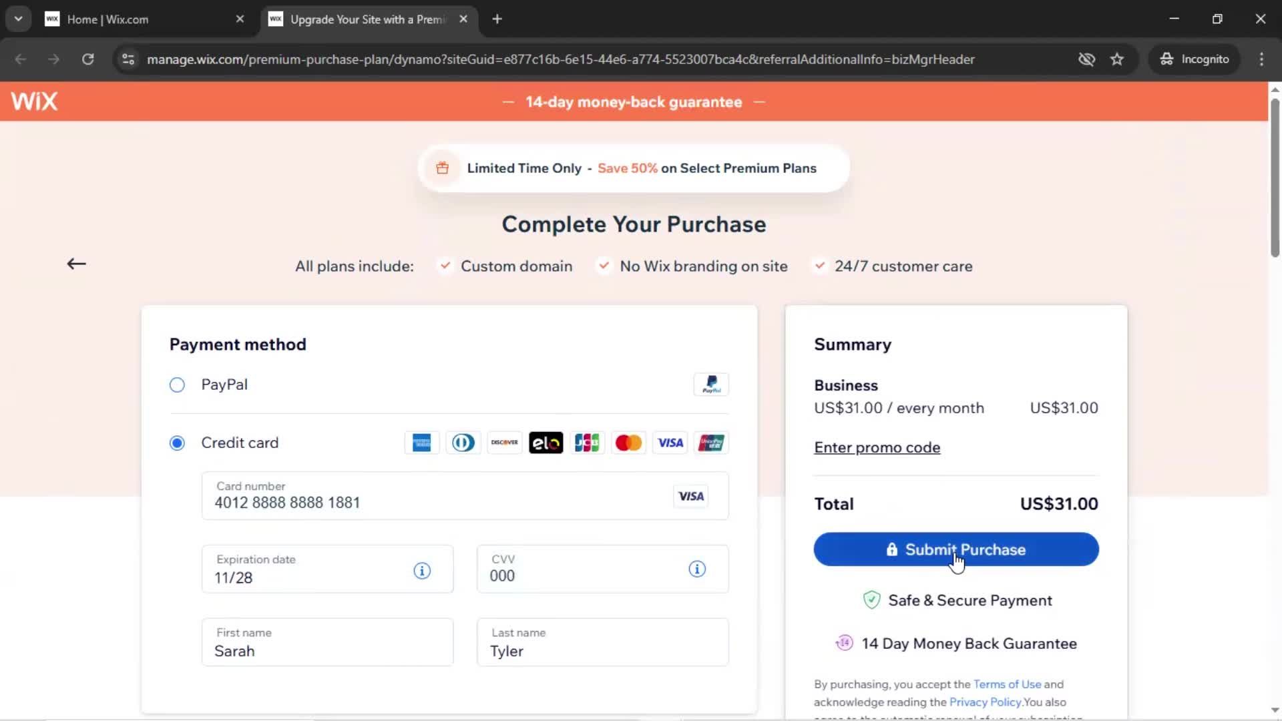Click the American Express card icon
The width and height of the screenshot is (1282, 721).
(x=421, y=443)
